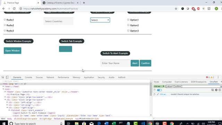Open ChroPath settings gear icon

pos(216,90)
